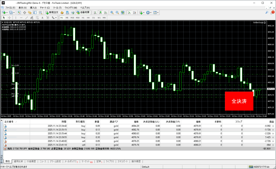
Task: Zoom out of the chart
Action: click(x=117, y=13)
